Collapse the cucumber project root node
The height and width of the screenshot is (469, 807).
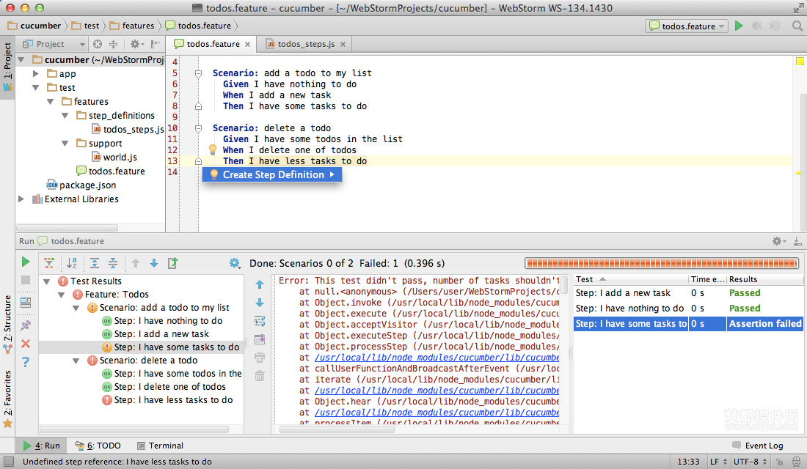(x=21, y=59)
